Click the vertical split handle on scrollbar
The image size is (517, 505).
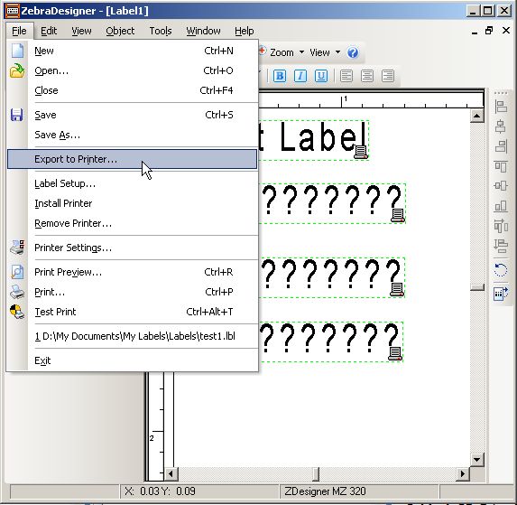pos(476,287)
